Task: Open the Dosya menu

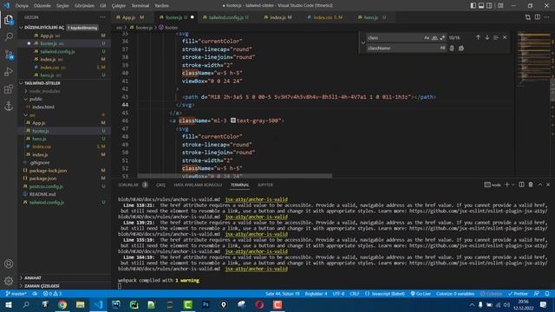Action: (x=22, y=6)
